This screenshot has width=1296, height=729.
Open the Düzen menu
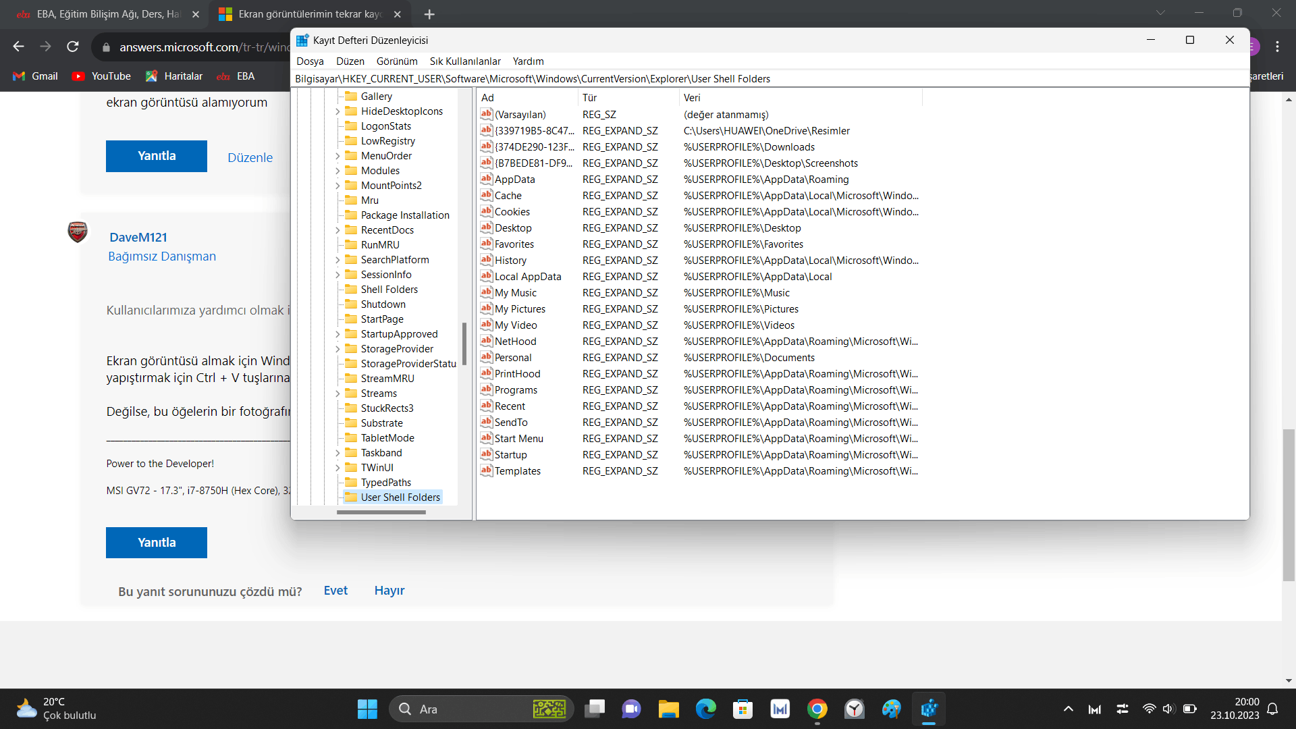point(350,61)
